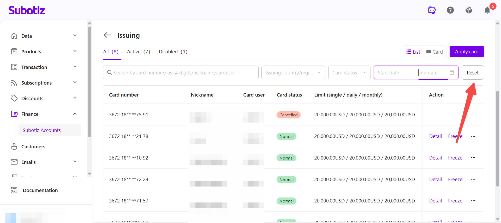
Task: Open the Card status dropdown
Action: (x=349, y=73)
